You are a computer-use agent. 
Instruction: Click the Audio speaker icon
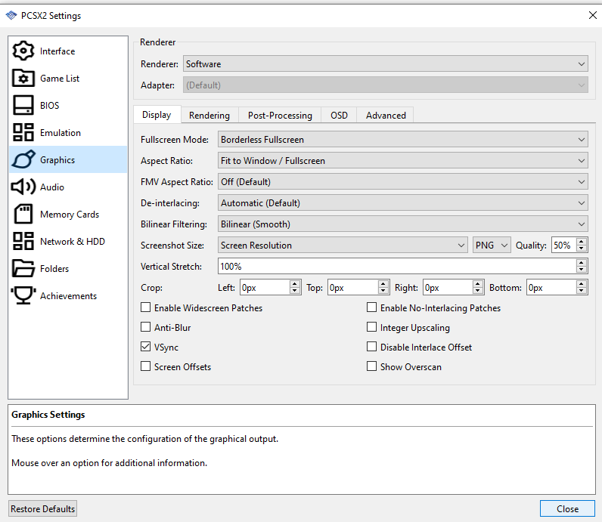click(23, 187)
